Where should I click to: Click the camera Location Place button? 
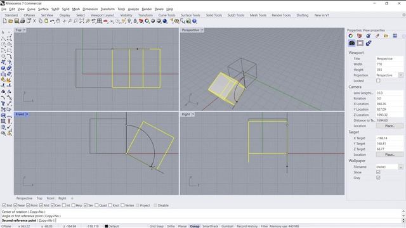390,126
